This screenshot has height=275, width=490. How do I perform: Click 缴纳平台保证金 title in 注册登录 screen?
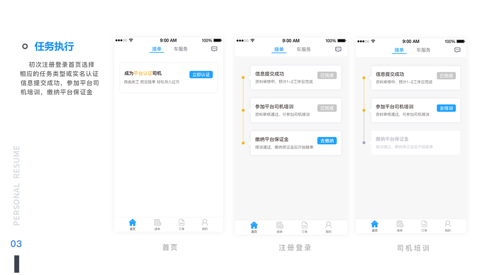[271, 139]
